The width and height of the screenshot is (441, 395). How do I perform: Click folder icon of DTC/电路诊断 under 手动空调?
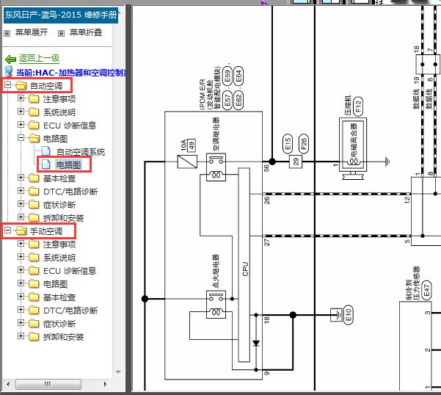click(x=34, y=311)
